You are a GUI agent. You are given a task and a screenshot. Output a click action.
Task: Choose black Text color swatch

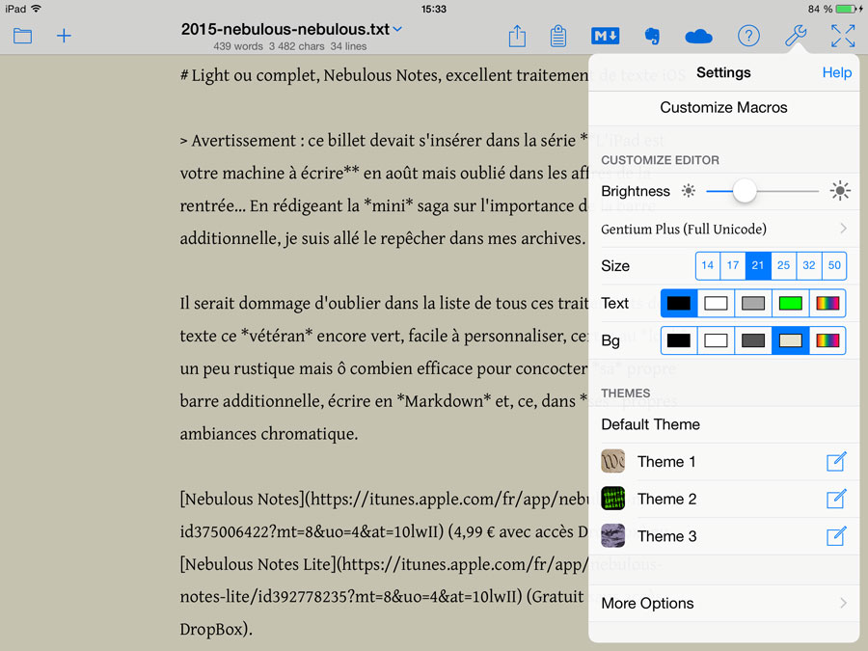679,304
